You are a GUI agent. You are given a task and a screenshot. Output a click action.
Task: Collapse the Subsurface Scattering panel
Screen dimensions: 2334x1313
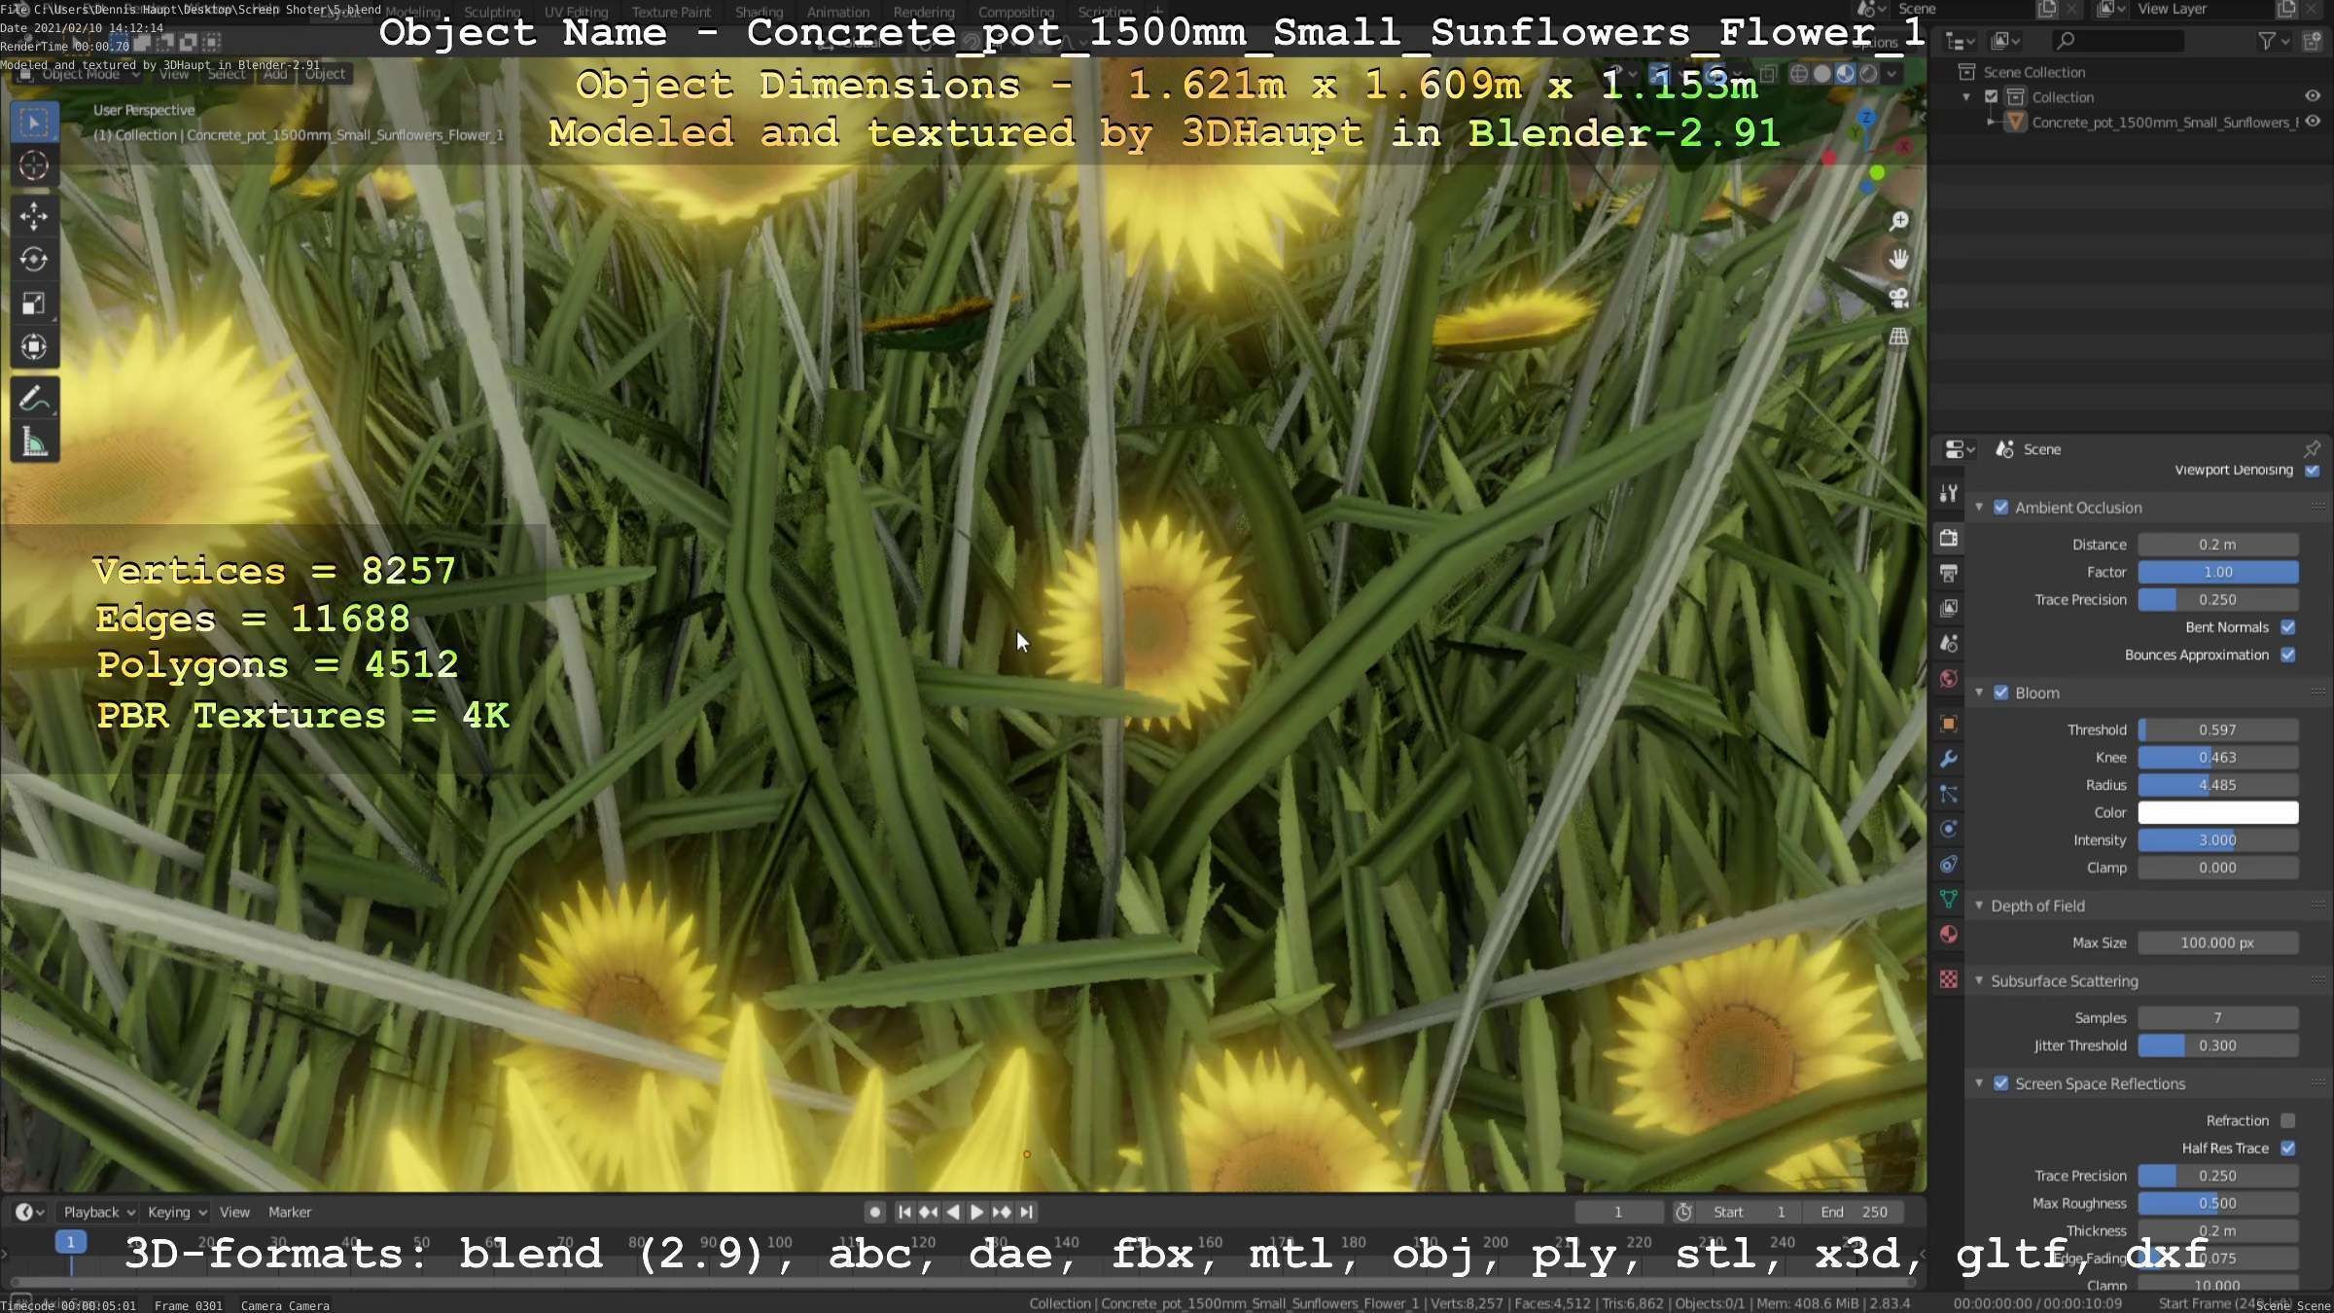tap(1979, 980)
